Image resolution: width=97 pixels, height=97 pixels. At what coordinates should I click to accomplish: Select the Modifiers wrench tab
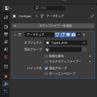tap(6, 84)
